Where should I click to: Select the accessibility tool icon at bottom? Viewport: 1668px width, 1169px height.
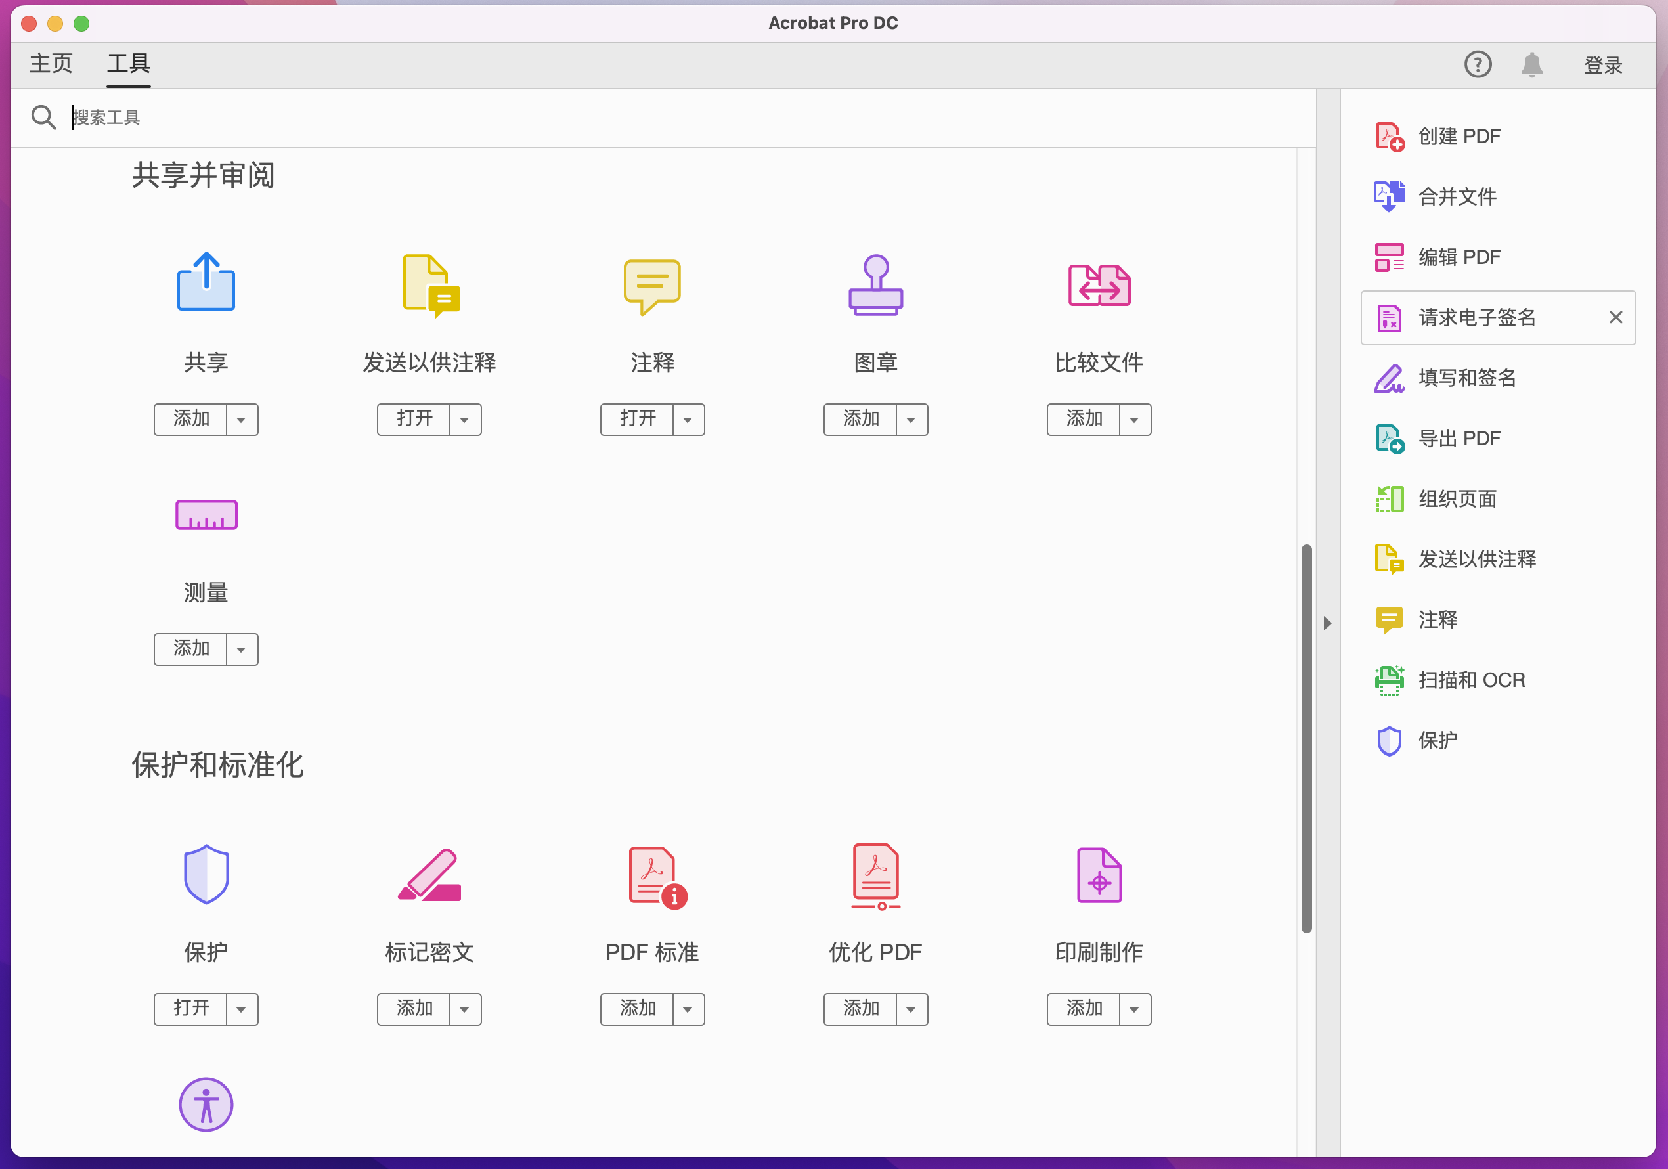point(206,1105)
